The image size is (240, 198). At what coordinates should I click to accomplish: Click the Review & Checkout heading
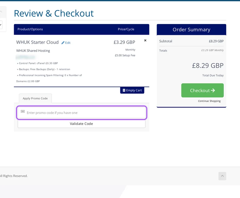pos(54,13)
